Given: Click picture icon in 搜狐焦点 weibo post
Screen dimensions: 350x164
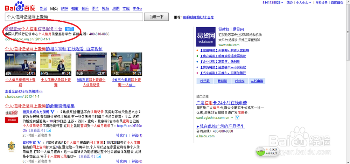Looking at the screenshot, I should 49,130.
